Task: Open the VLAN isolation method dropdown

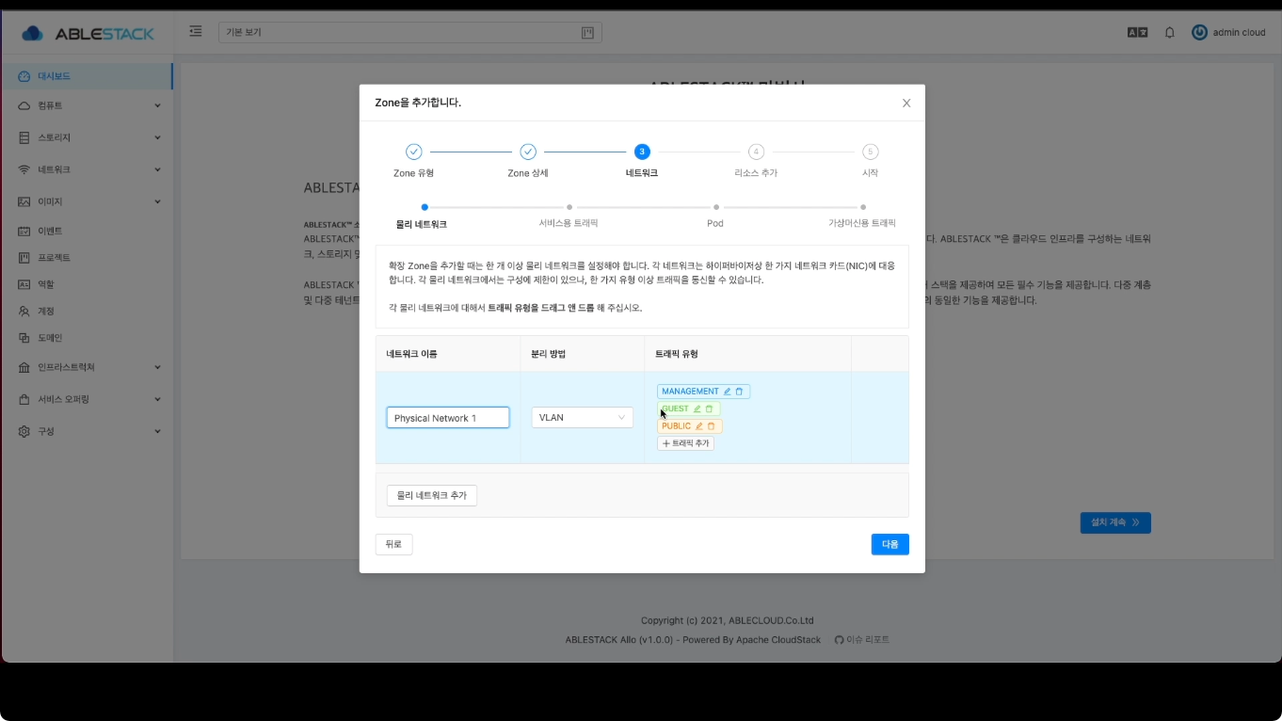Action: pyautogui.click(x=582, y=417)
